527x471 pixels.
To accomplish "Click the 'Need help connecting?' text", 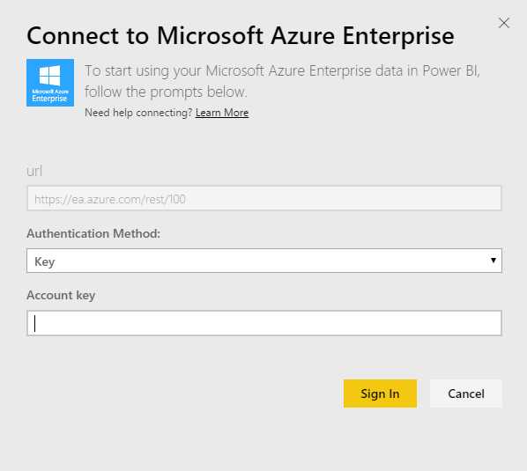I will click(138, 113).
